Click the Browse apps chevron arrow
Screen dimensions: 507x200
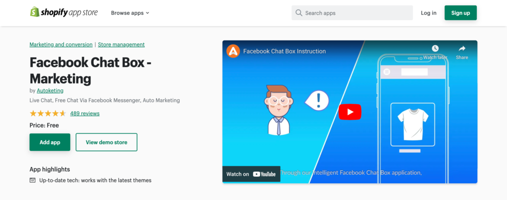[148, 13]
